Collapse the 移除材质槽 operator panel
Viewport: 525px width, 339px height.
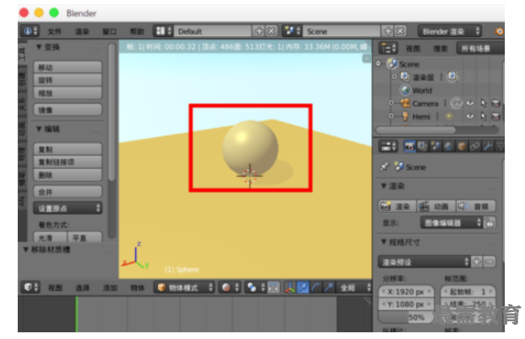point(26,250)
